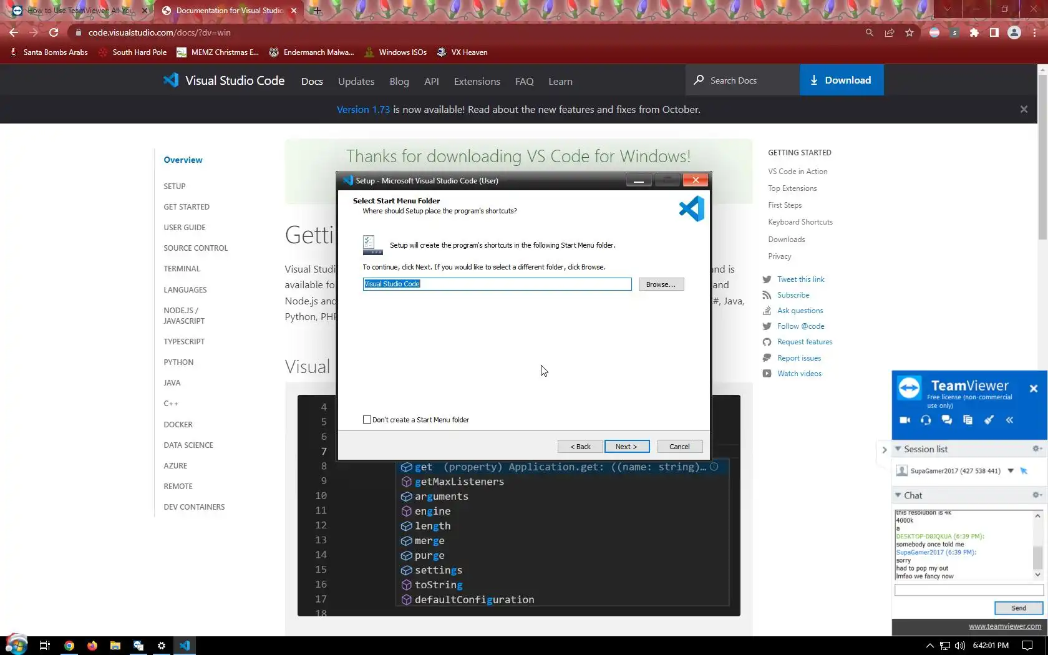Screen dimensions: 1048x655
Task: Collapse the Chat section
Action: point(898,495)
